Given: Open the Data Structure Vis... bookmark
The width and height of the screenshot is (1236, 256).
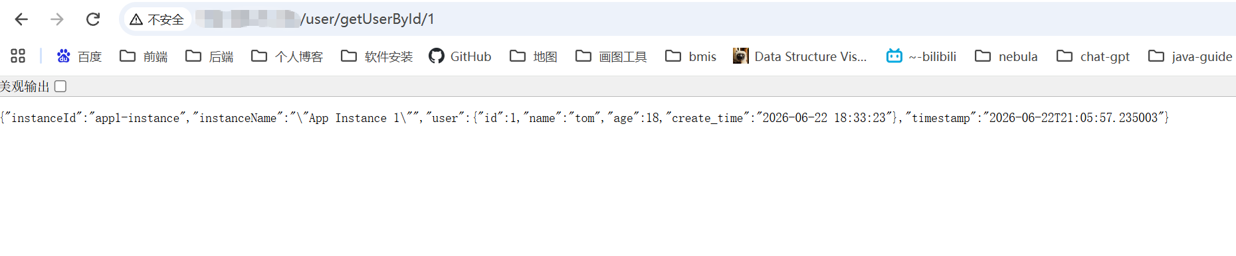Looking at the screenshot, I should pos(799,56).
